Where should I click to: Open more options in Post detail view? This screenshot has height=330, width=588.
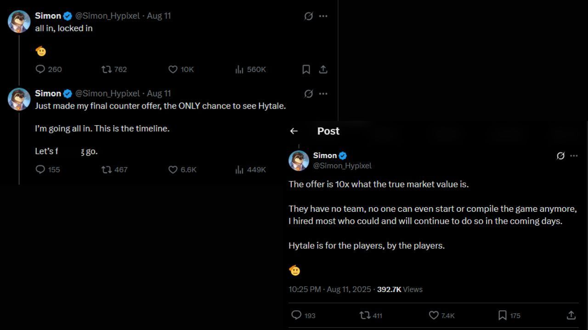574,156
